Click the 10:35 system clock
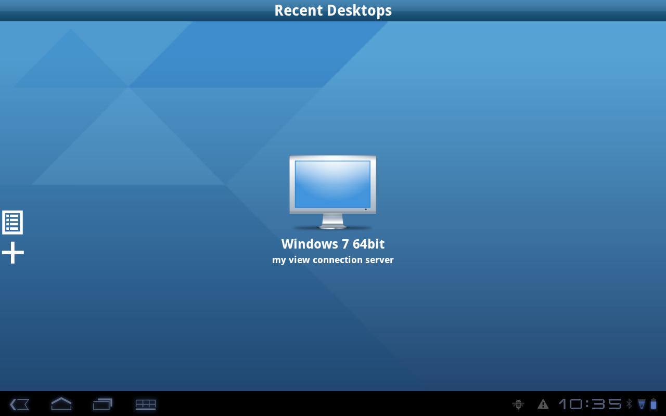 pyautogui.click(x=590, y=404)
